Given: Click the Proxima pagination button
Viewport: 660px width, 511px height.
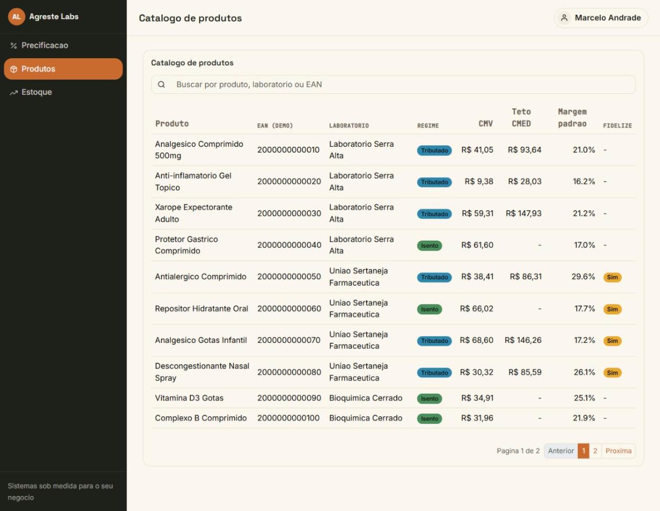Looking at the screenshot, I should [619, 451].
